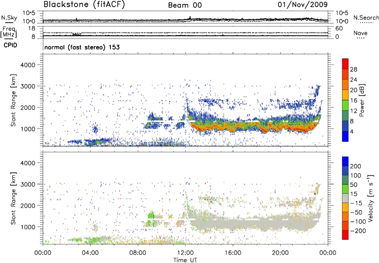
Task: Click the "28" power colorbar label
Action: click(353, 69)
